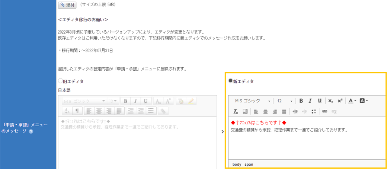Image resolution: width=387 pixels, height=169 pixels.
Task: Justify text in the new editor
Action: point(284,111)
